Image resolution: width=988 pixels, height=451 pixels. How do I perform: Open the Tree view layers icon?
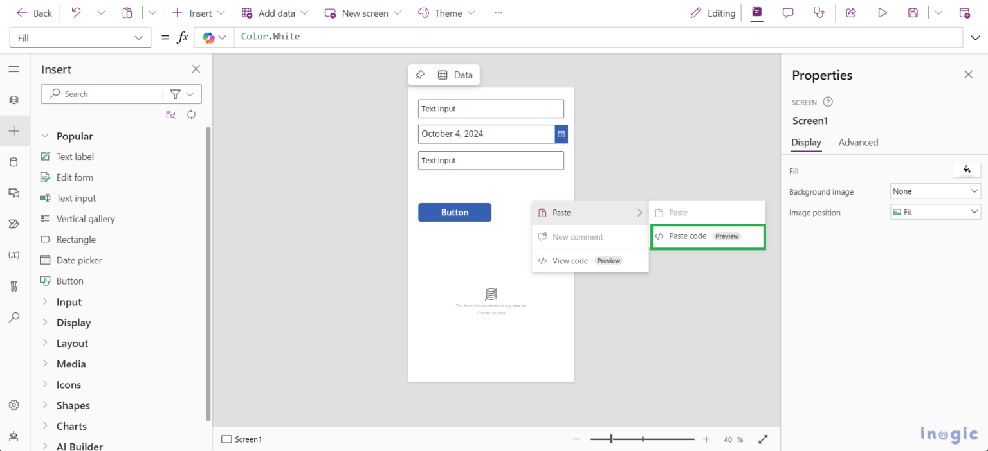tap(14, 100)
